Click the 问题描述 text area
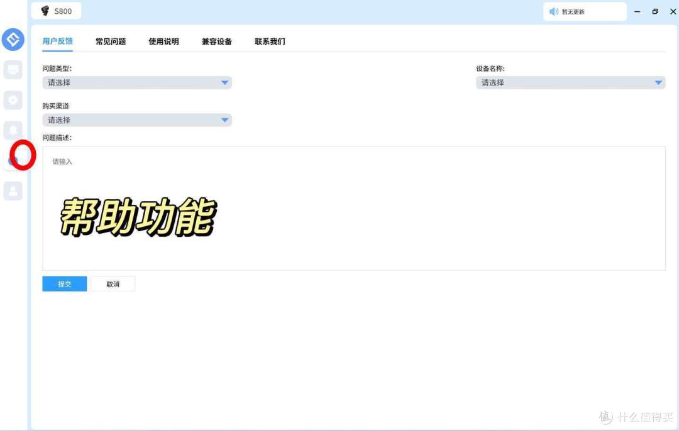The width and height of the screenshot is (679, 431). [354, 209]
